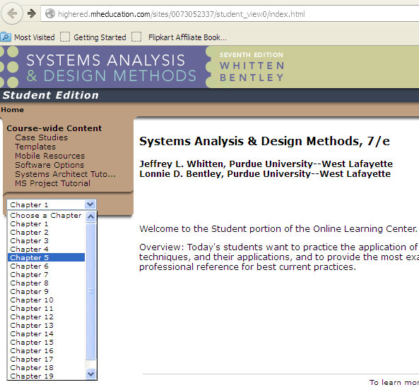Select Chapter 4 in the dropdown list
The height and width of the screenshot is (387, 419).
46,250
